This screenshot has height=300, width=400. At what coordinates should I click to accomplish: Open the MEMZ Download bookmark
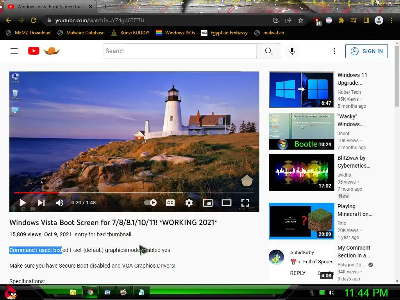(28, 33)
